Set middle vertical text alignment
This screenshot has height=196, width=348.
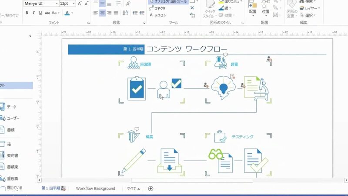102,3
